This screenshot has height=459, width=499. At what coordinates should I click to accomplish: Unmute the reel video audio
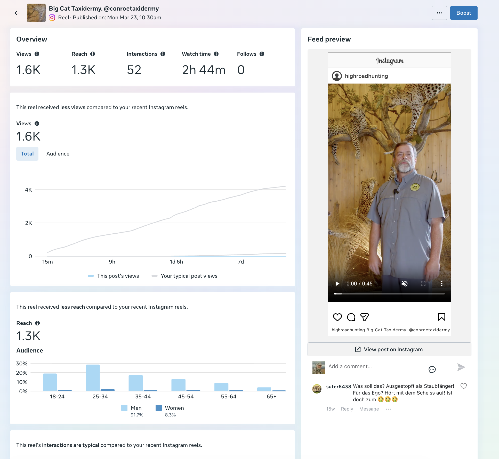tap(405, 284)
